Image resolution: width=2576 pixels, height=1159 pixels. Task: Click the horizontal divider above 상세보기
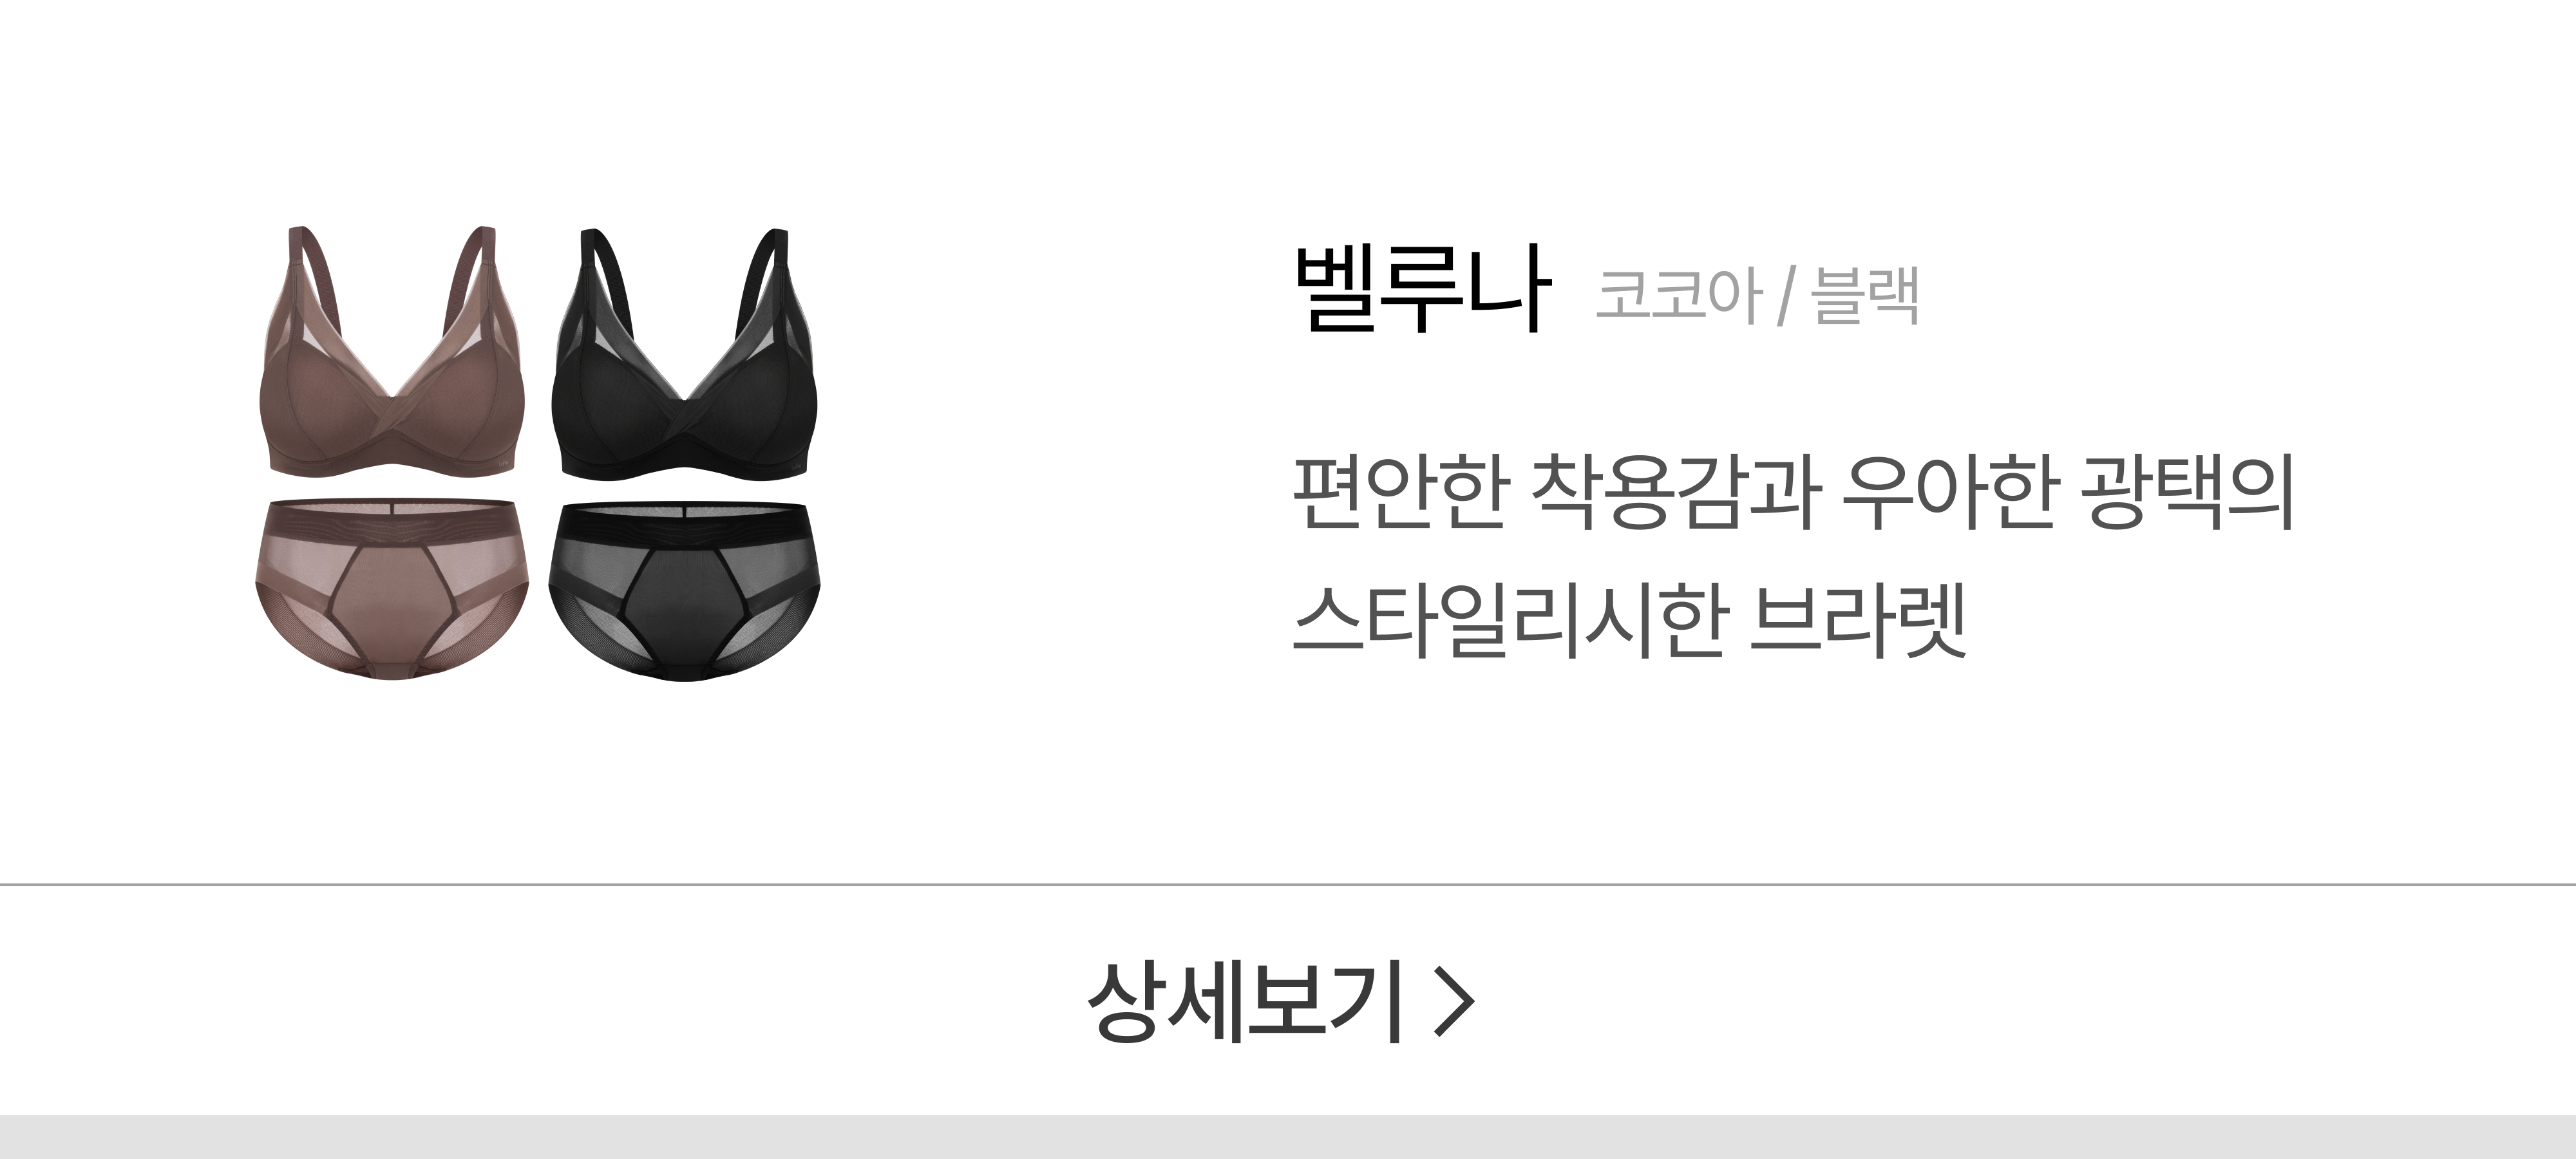[1288, 885]
